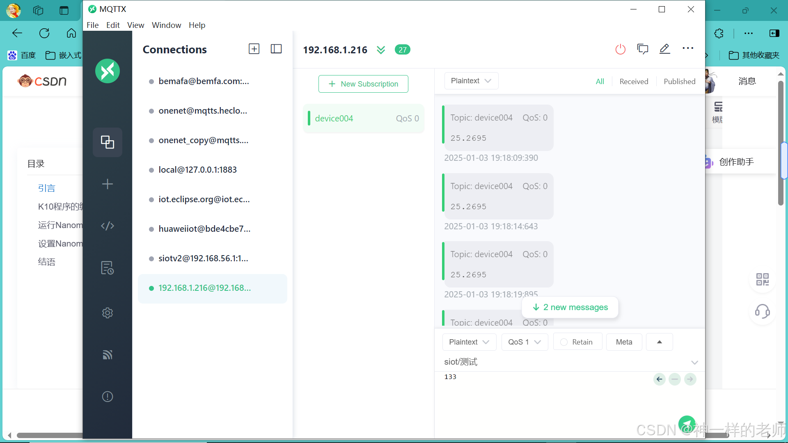Click browser back arrow in background window

click(17, 33)
